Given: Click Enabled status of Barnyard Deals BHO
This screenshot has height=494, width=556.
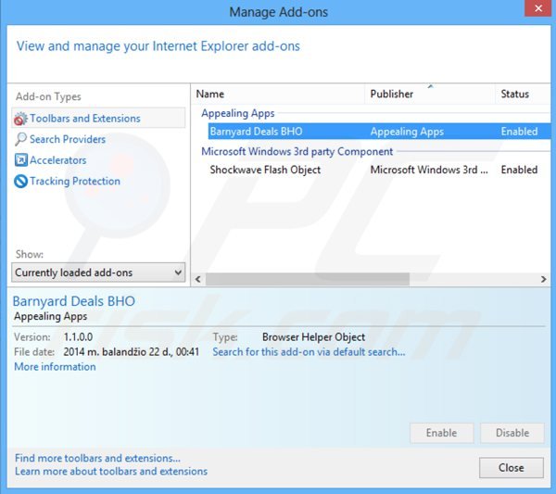Looking at the screenshot, I should click(x=519, y=132).
